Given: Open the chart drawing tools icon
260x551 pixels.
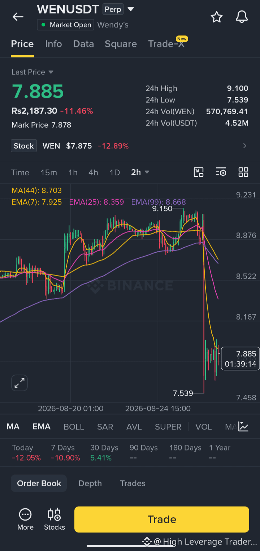Looking at the screenshot, I should tap(199, 172).
